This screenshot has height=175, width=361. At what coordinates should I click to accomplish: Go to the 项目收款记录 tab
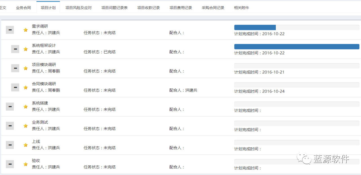click(149, 8)
